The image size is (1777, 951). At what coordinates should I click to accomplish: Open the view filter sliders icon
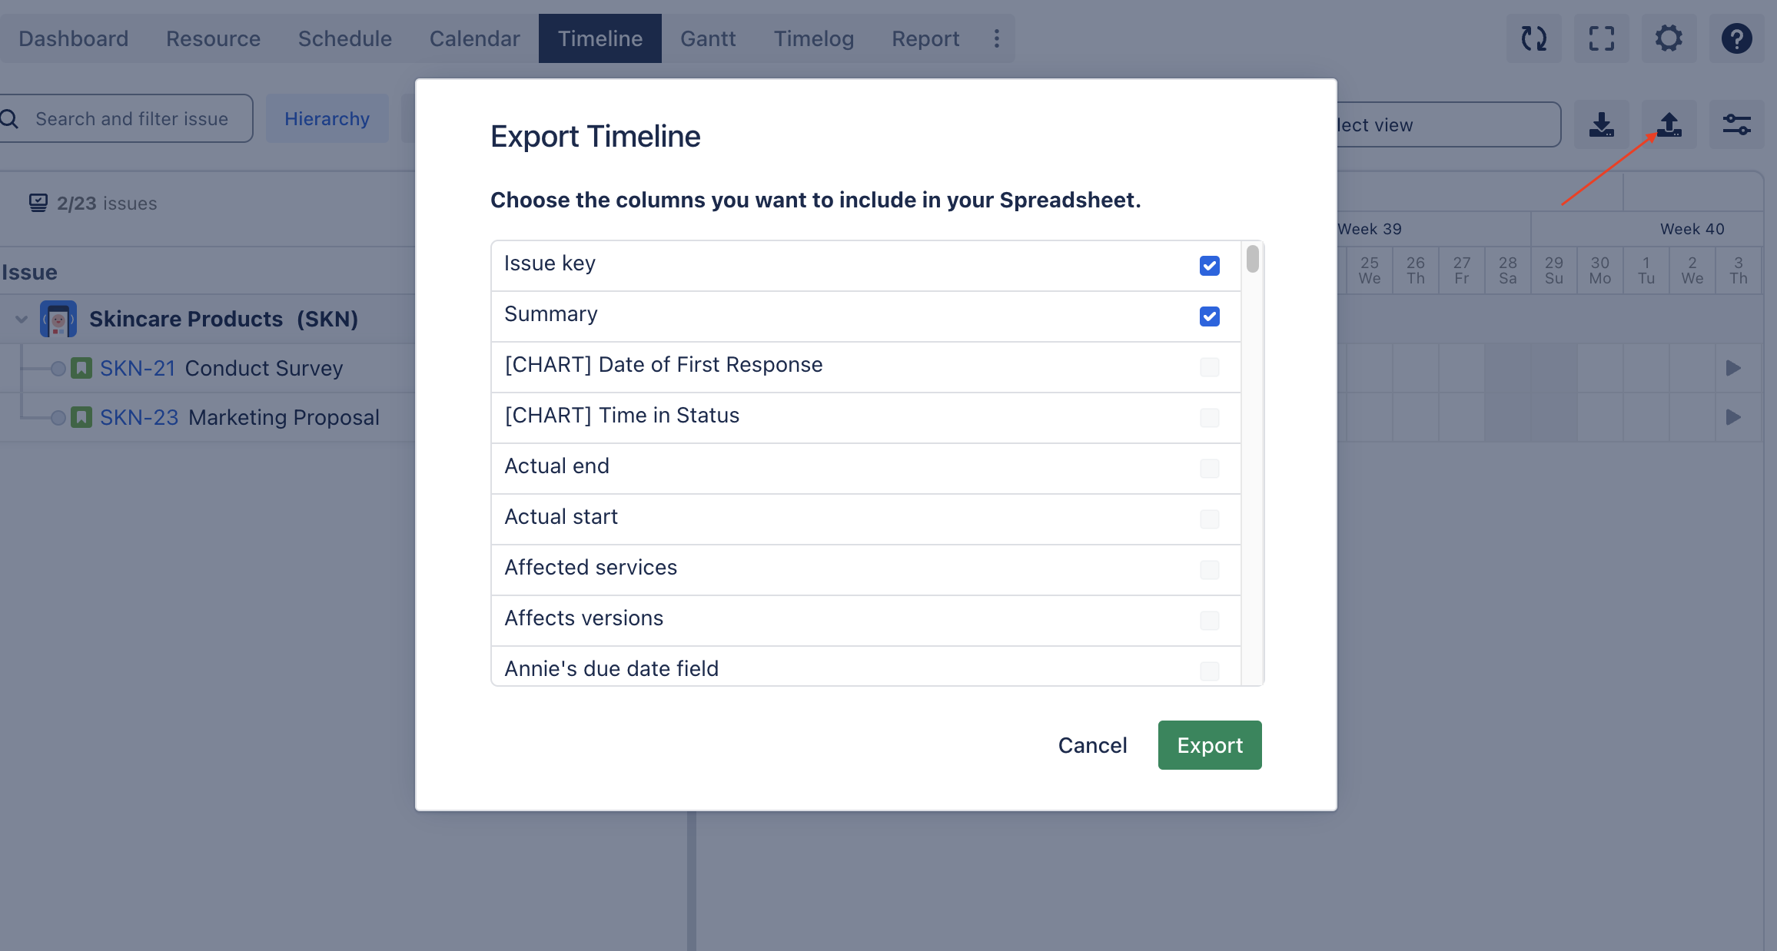click(x=1736, y=124)
